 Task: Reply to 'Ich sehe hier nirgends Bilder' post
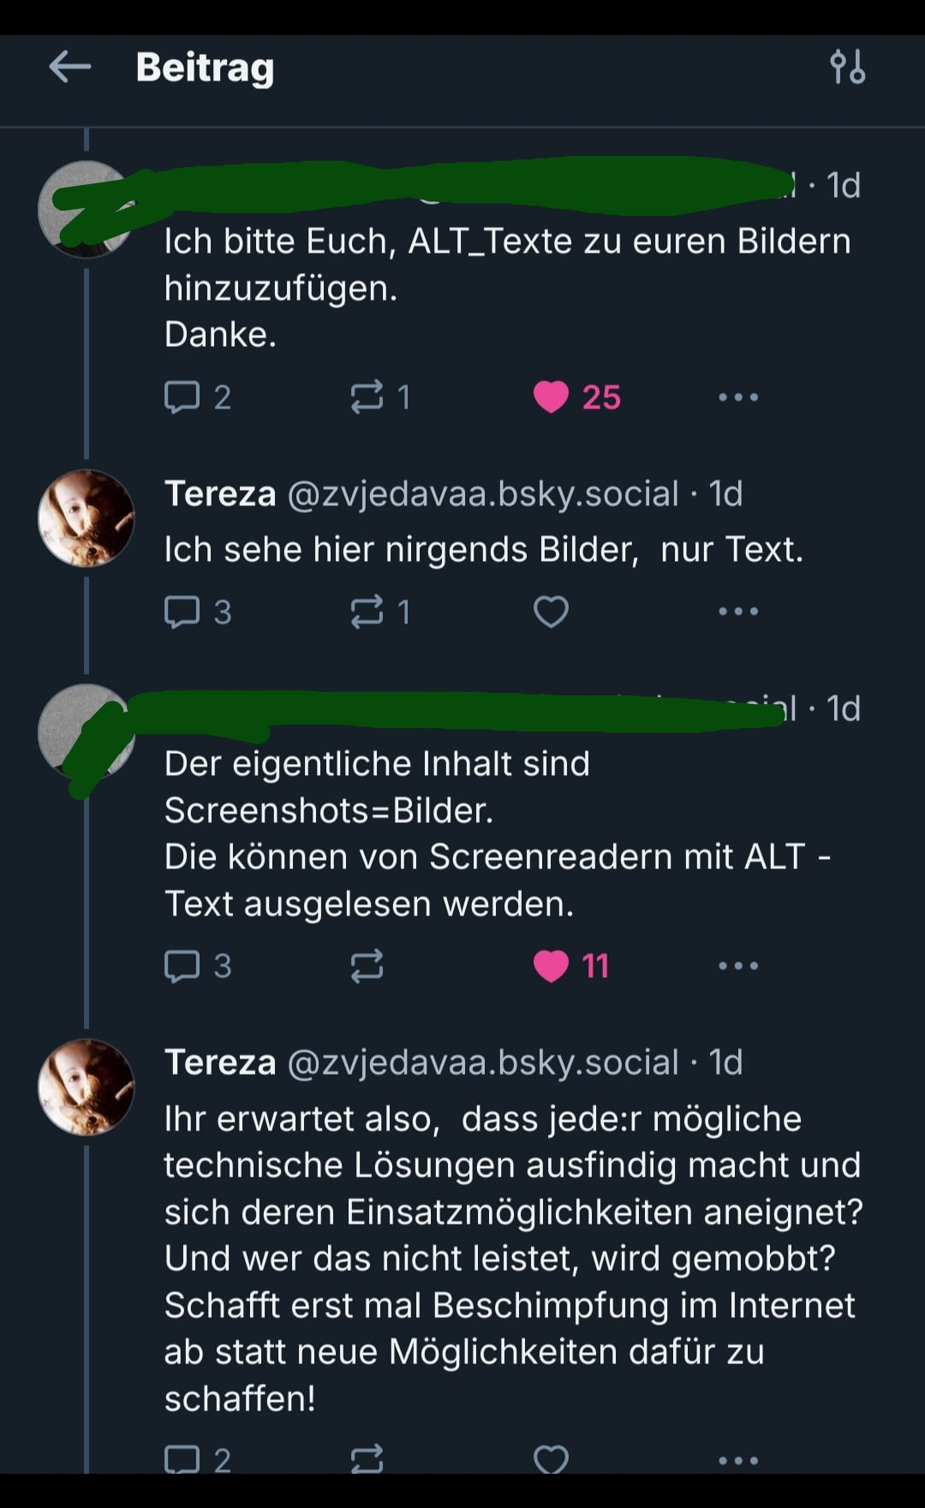tap(182, 612)
